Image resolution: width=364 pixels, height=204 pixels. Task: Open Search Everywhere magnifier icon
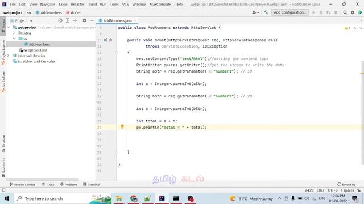[345, 12]
